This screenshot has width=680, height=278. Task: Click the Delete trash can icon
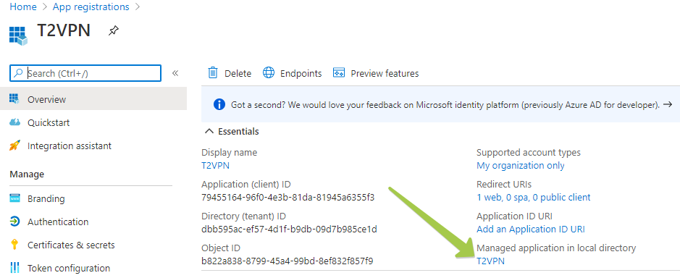click(213, 72)
